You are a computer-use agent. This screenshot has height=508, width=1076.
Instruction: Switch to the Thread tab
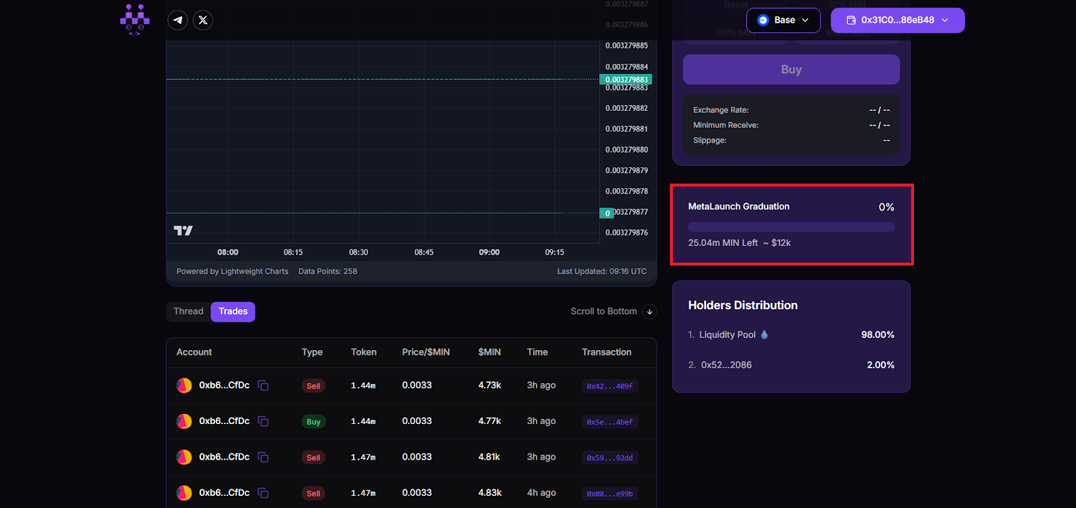pos(188,312)
